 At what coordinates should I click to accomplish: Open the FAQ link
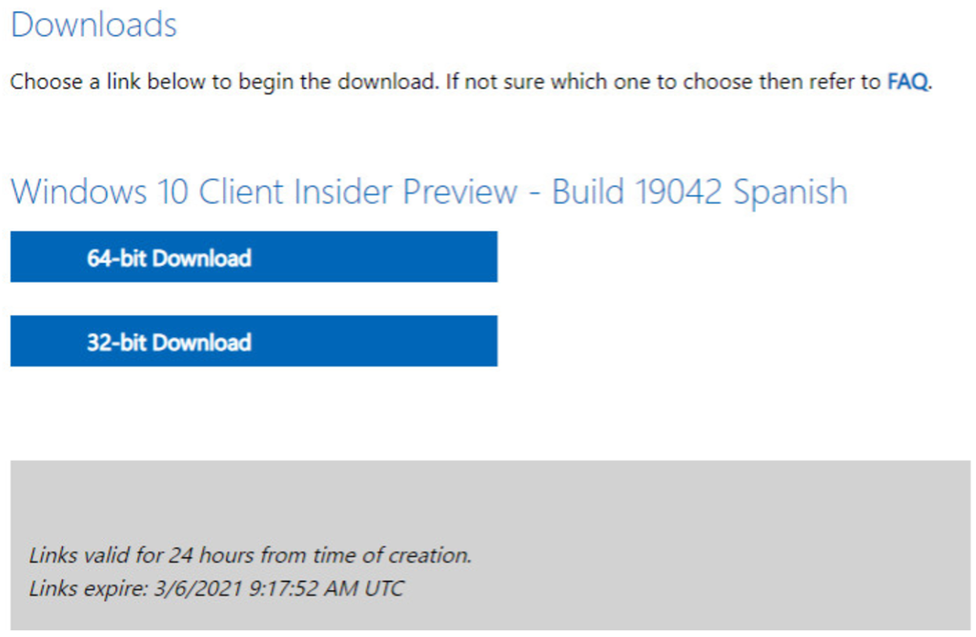coord(906,82)
